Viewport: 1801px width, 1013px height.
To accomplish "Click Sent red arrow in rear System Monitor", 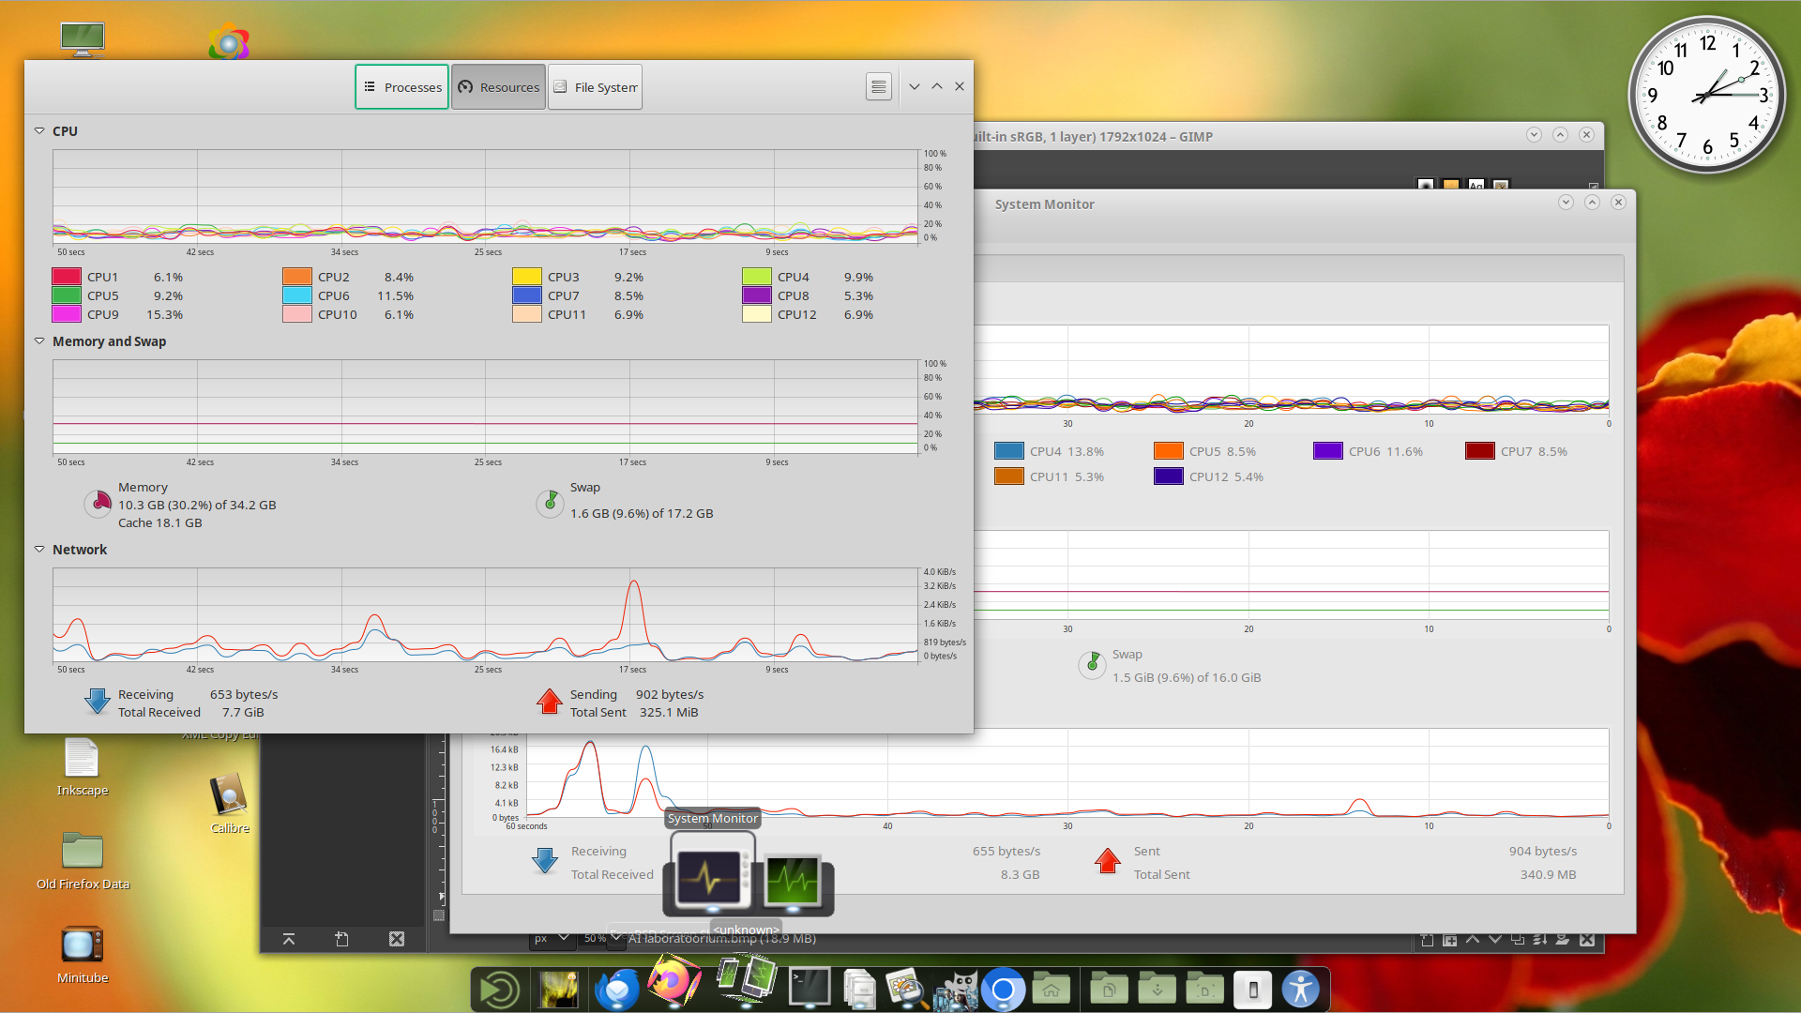I will (1108, 861).
